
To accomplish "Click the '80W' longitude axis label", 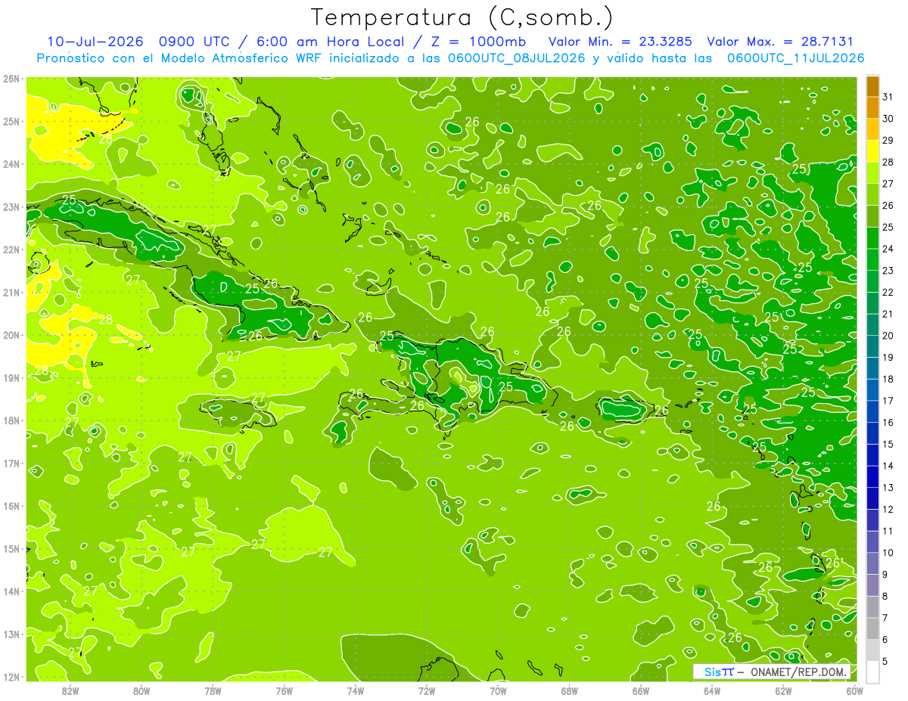I will point(141,690).
